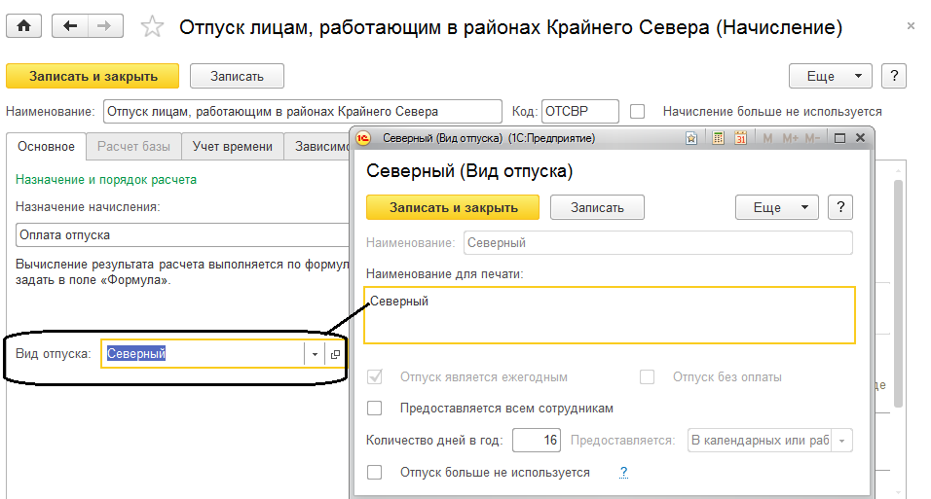
Task: Open the calendar from dialog title bar
Action: coord(740,139)
